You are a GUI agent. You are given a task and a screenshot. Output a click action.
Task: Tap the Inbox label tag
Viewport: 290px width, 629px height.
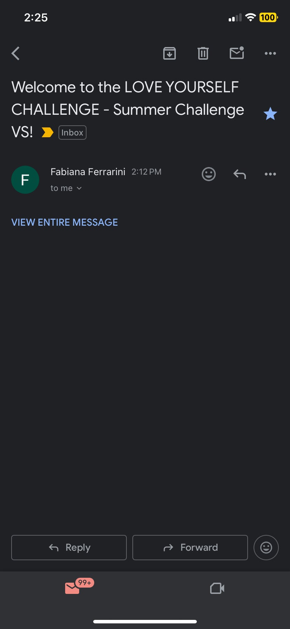tap(72, 133)
